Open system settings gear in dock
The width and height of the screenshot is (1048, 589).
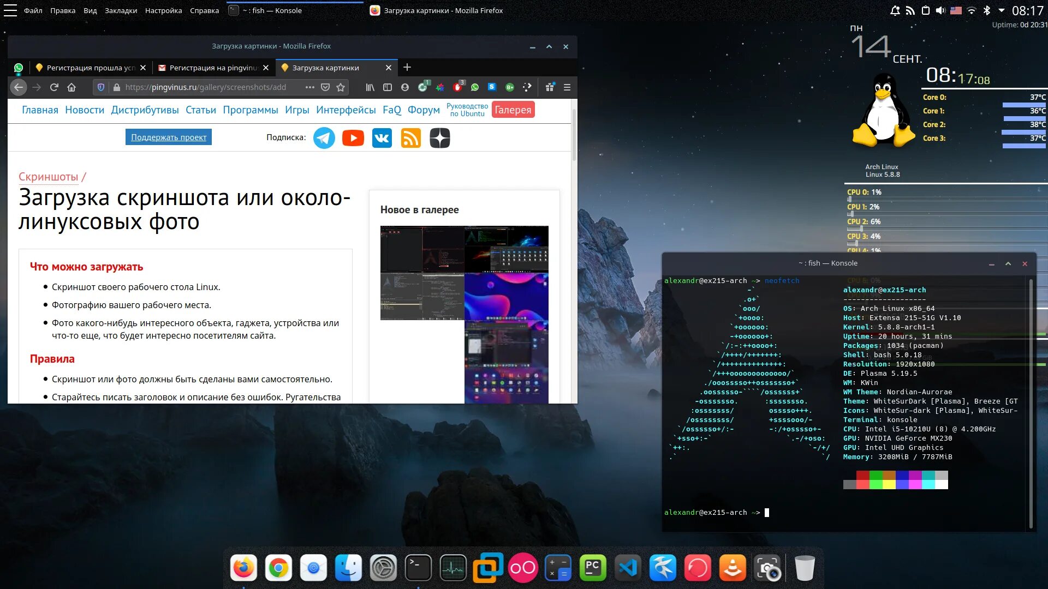click(x=383, y=568)
